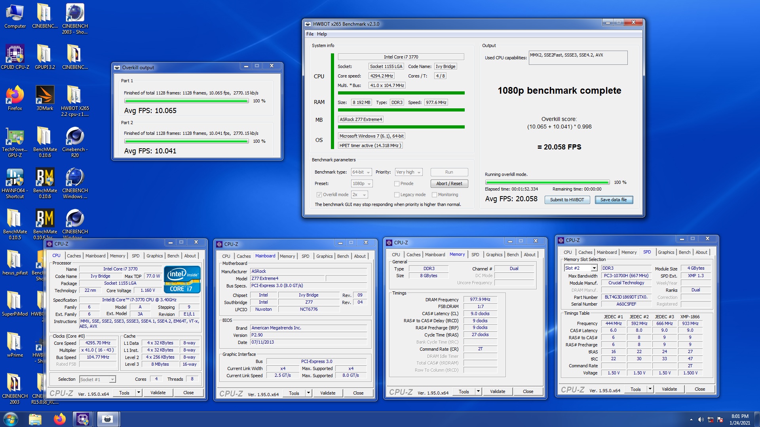
Task: Open HWBOT X265 2.2 folder icon
Action: [75, 101]
